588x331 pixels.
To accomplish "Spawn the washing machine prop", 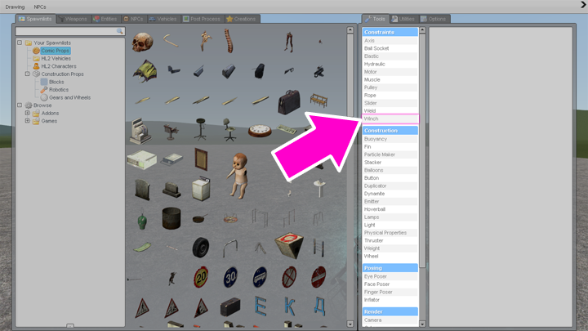I will click(x=201, y=189).
